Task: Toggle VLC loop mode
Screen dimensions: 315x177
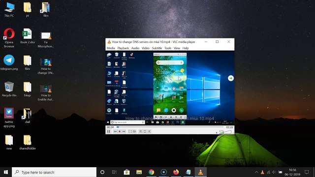Action: click(x=145, y=131)
